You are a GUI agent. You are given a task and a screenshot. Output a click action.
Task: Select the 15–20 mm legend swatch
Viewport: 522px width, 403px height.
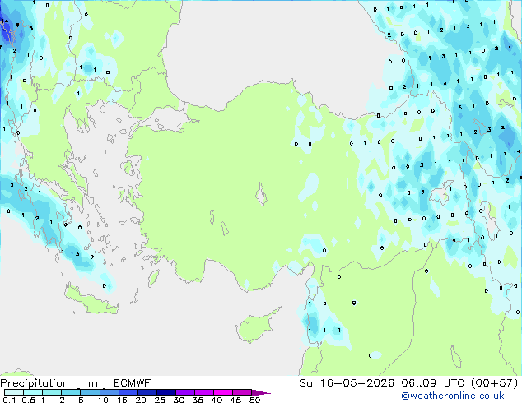click(128, 392)
